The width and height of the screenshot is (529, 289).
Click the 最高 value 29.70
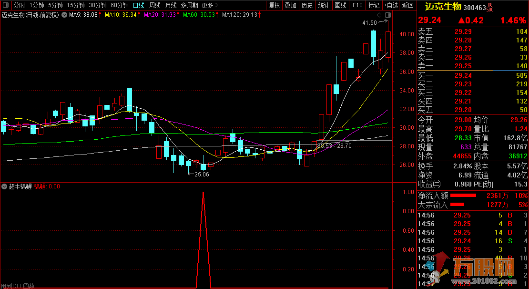click(463, 129)
